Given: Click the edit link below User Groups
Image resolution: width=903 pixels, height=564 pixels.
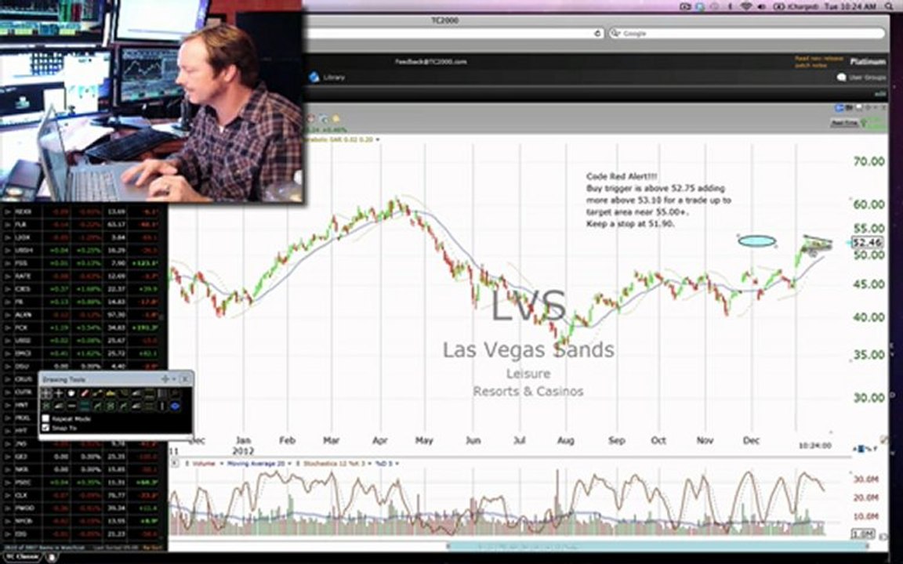Looking at the screenshot, I should [x=880, y=94].
